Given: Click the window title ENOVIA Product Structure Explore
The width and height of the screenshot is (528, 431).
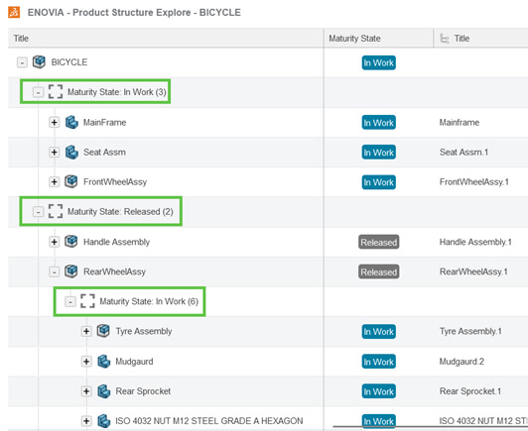Looking at the screenshot, I should tap(134, 13).
